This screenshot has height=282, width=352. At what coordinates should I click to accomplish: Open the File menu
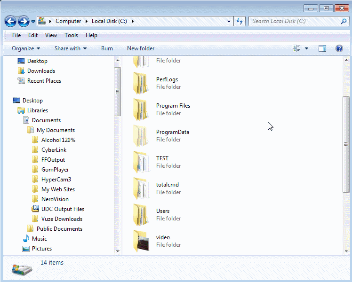click(16, 35)
